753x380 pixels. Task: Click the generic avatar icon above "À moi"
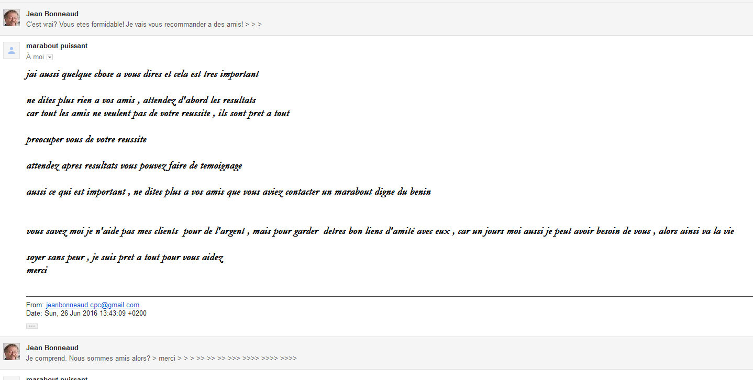(12, 50)
